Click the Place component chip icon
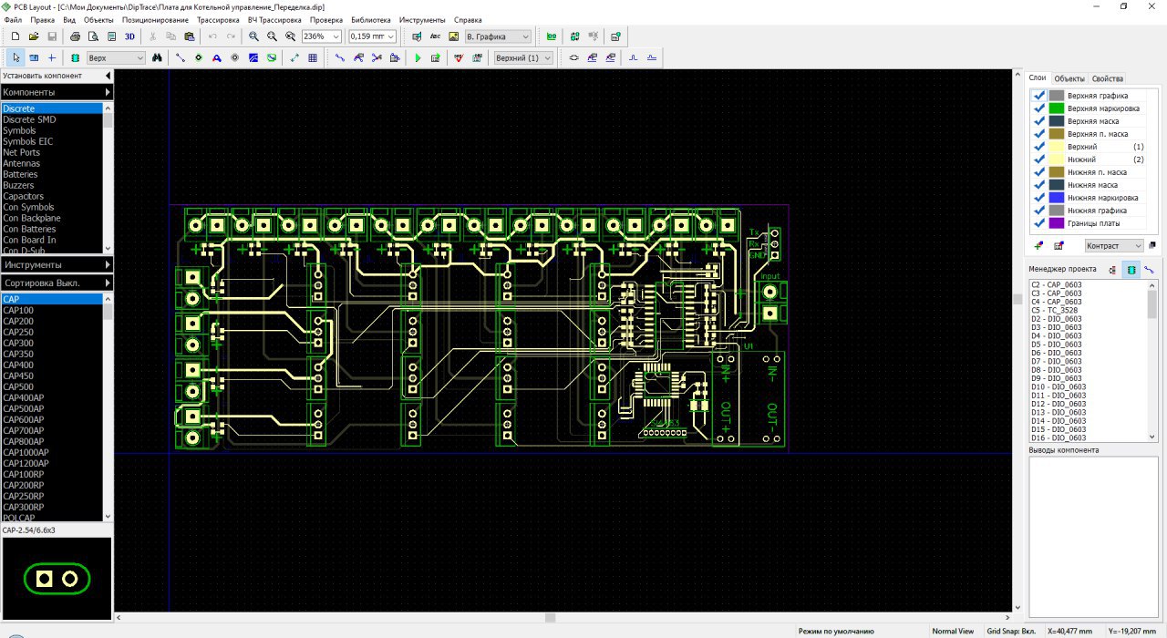Screen dimensions: 1167x638 coord(75,57)
